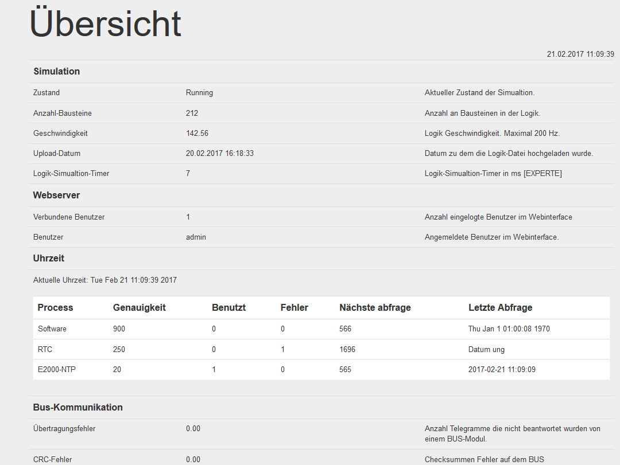This screenshot has height=465, width=620.
Task: Select the Geschwindigkeit value 142.56
Action: pyautogui.click(x=197, y=134)
